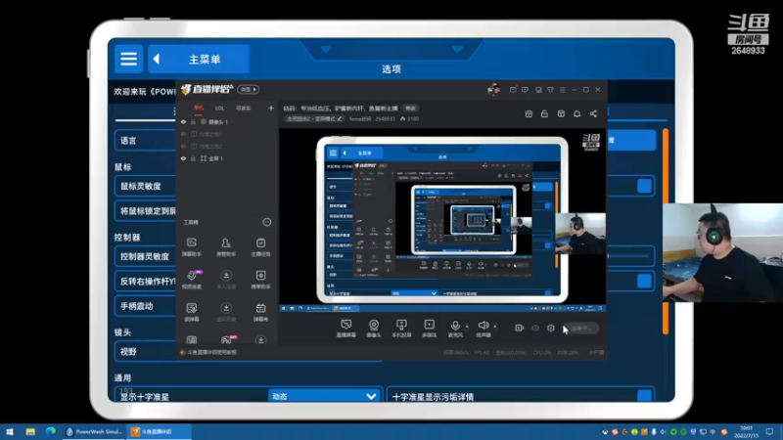Toggle visibility of 全屏 1 source
The image size is (783, 440).
tap(183, 158)
